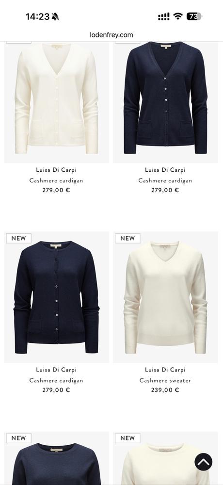Image resolution: width=223 pixels, height=485 pixels.
Task: Tap the 14:23 clock in status bar
Action: pos(37,16)
